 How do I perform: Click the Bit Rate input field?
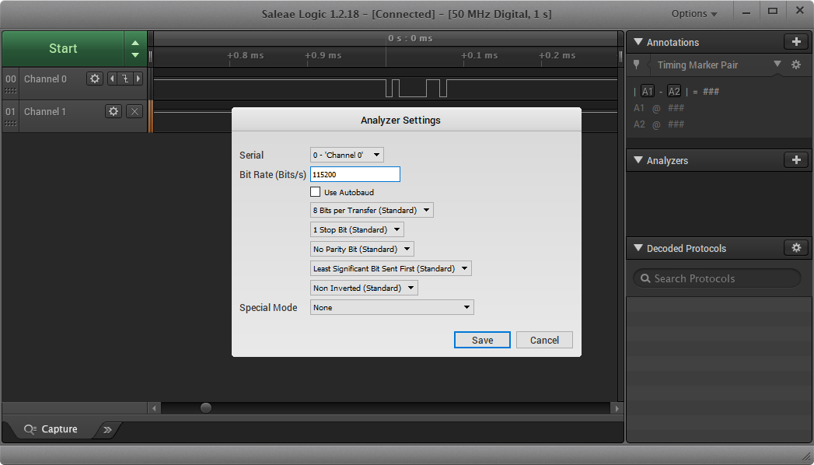355,174
